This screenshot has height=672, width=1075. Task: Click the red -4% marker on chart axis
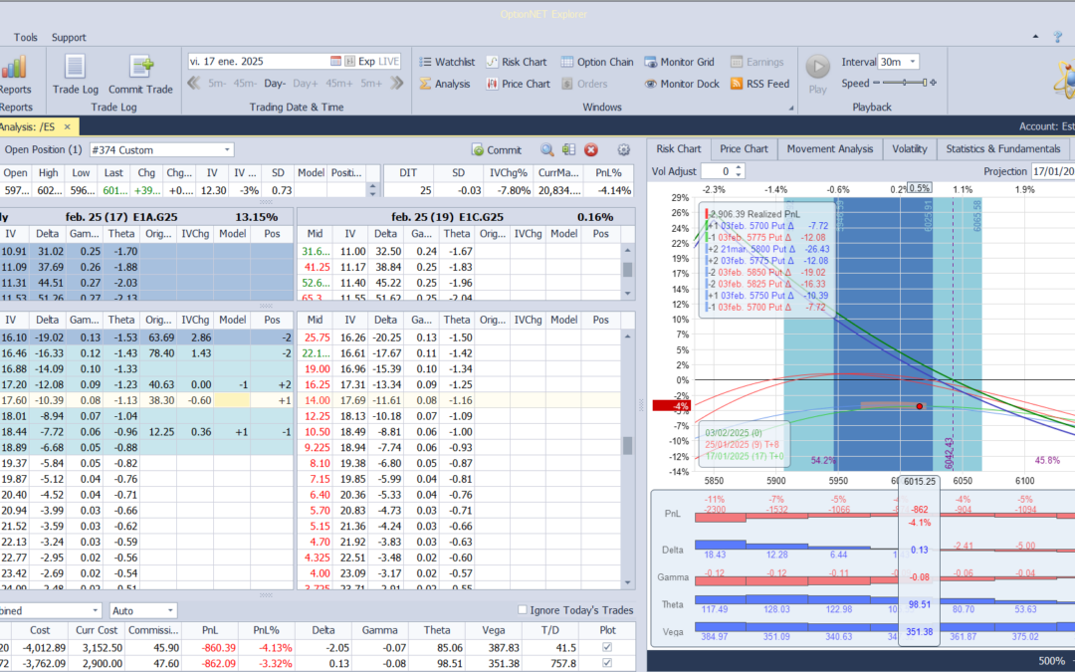tap(672, 406)
